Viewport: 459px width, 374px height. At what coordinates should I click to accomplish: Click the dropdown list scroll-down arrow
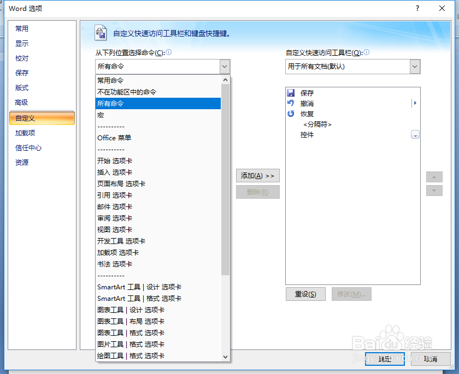225,357
